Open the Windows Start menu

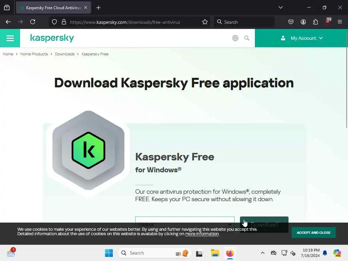[x=109, y=253]
